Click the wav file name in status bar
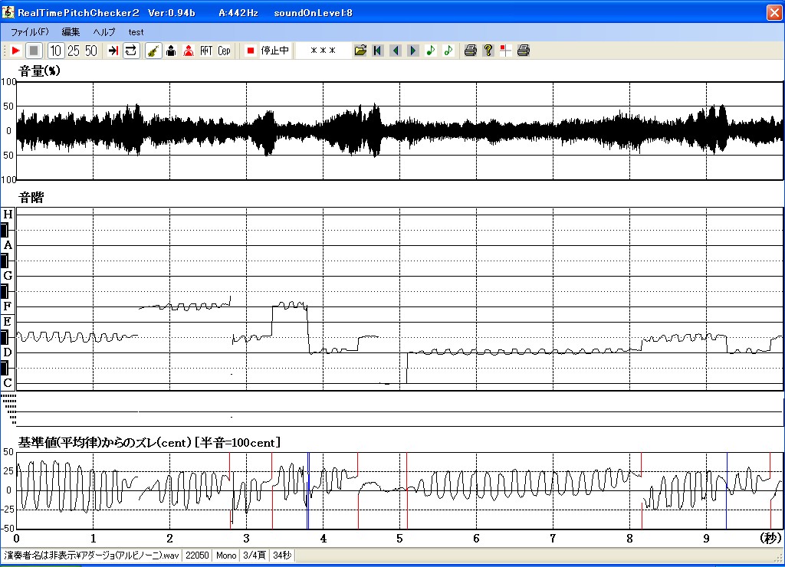 tap(92, 556)
